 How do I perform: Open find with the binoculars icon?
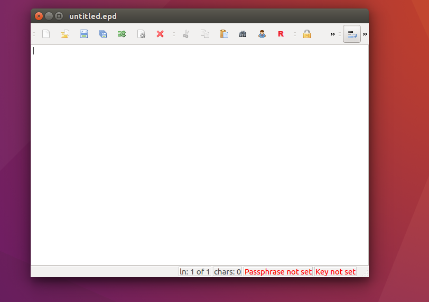(x=243, y=34)
